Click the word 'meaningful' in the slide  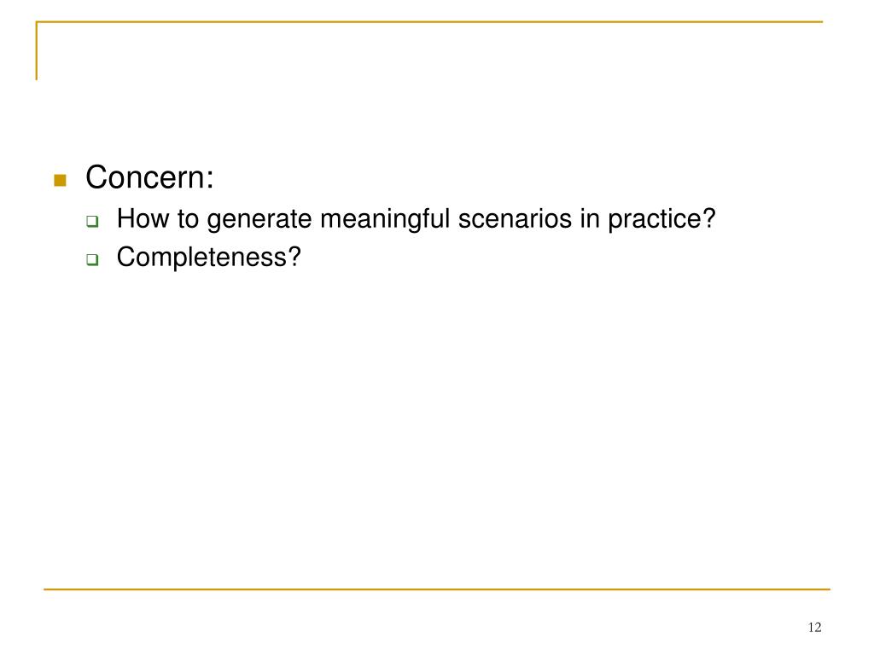[x=385, y=218]
